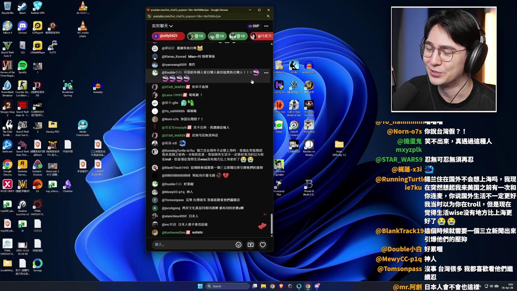Select the Asian Difficulty 1.5 folder
This screenshot has height=291, width=517.
pyautogui.click(x=339, y=148)
